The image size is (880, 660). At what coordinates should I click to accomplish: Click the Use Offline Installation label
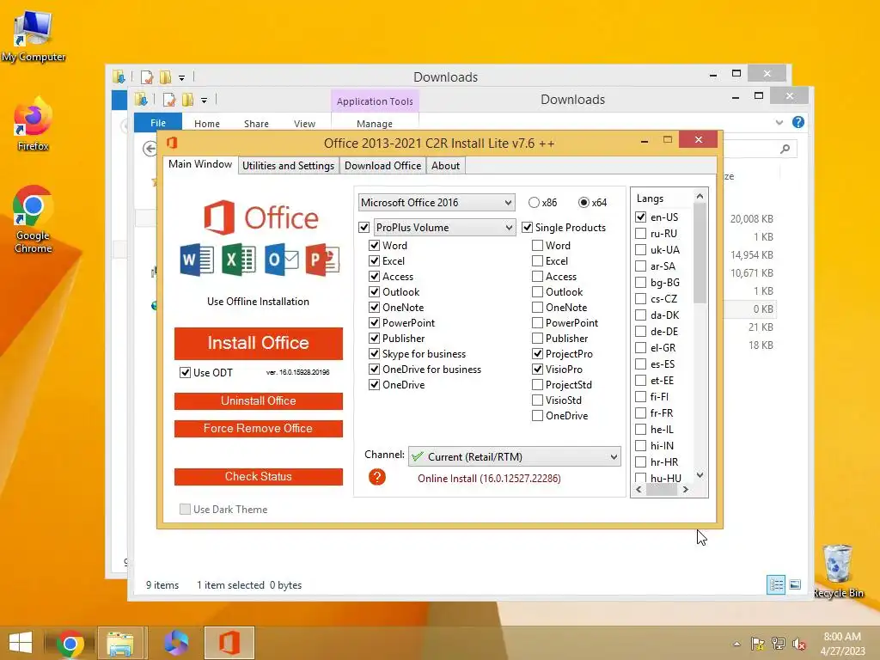pos(258,302)
